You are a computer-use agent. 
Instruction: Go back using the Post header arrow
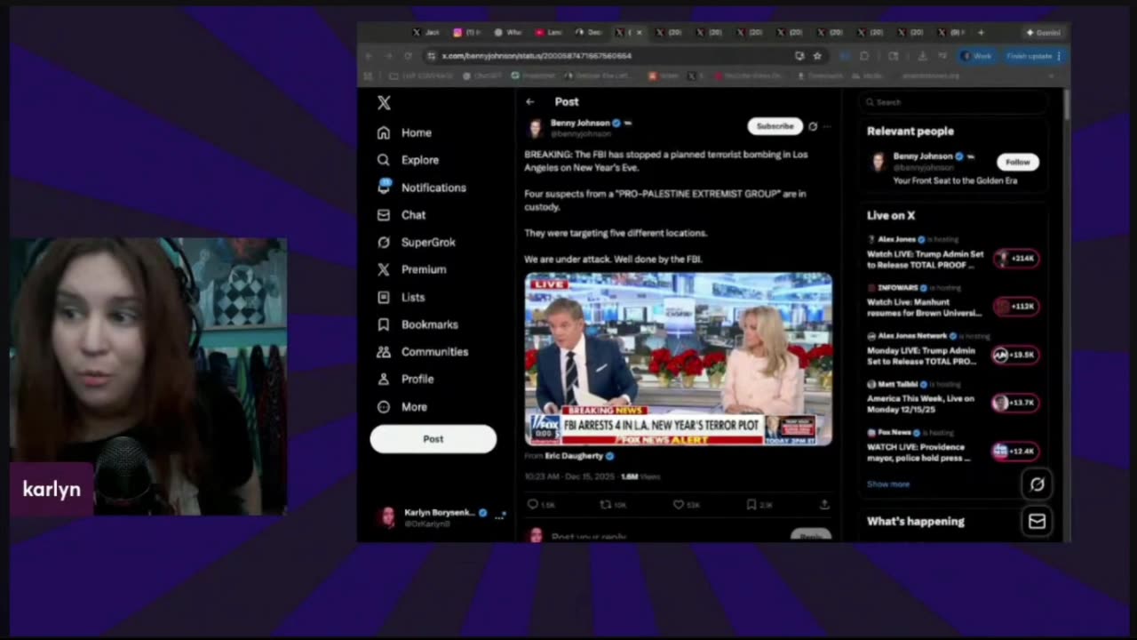click(x=530, y=102)
